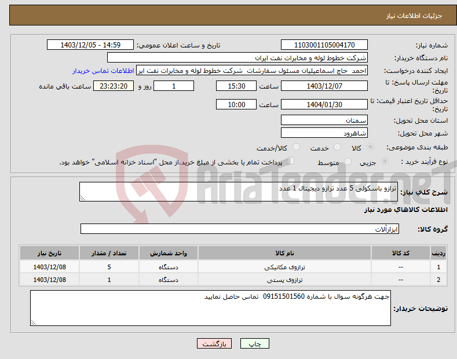Click the general description text area
This screenshot has height=359, width=457.
(x=239, y=192)
